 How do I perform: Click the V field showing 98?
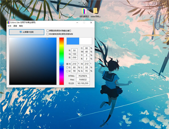(x=74, y=71)
